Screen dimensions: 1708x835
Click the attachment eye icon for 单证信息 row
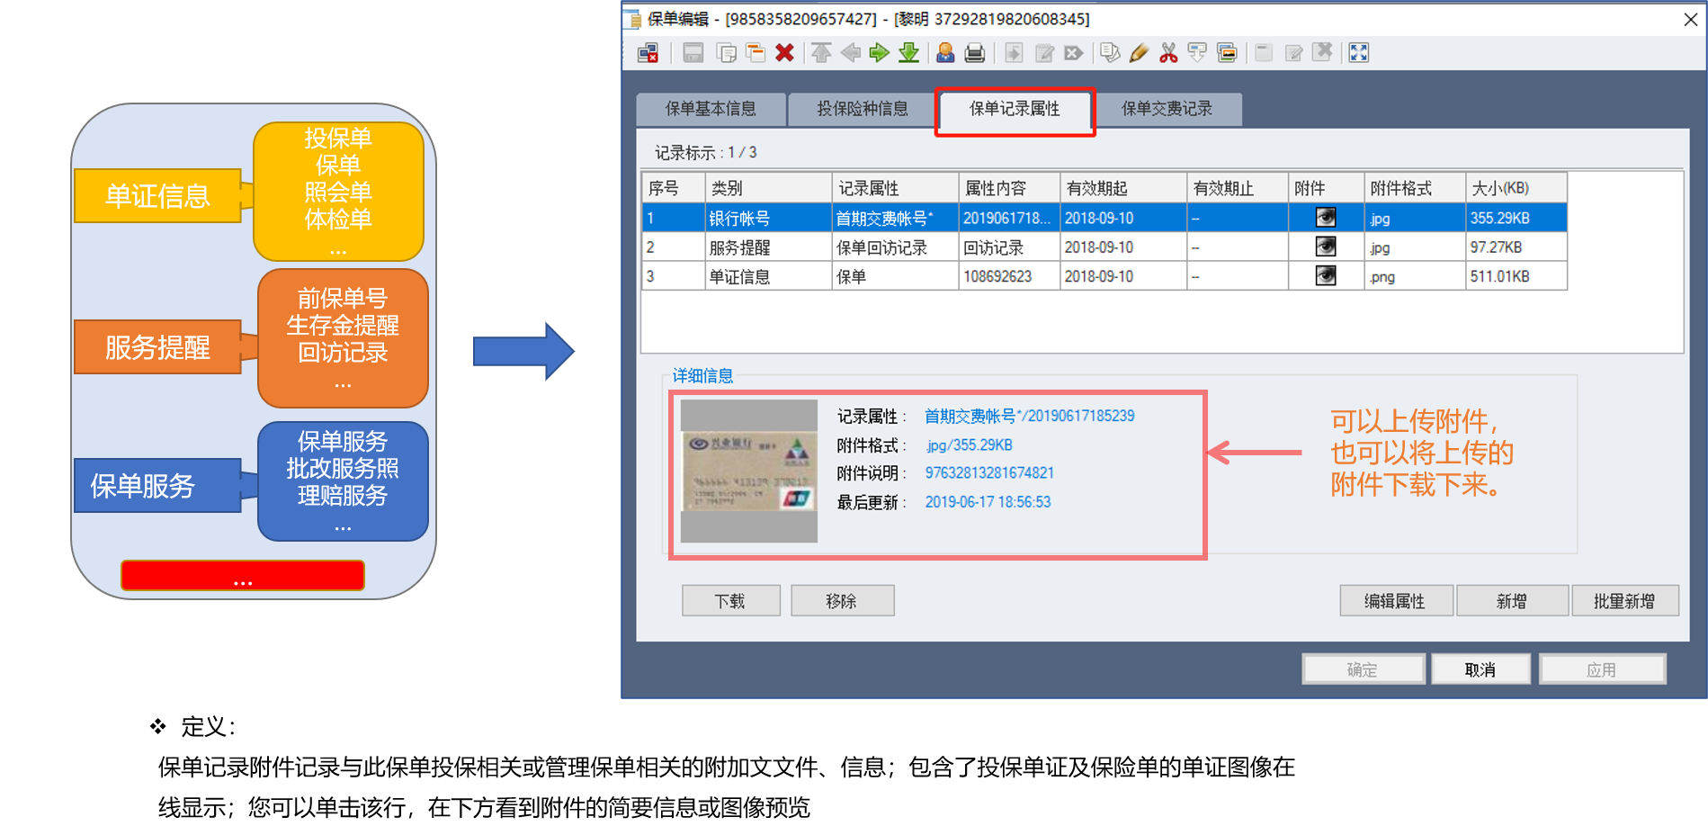(x=1325, y=276)
